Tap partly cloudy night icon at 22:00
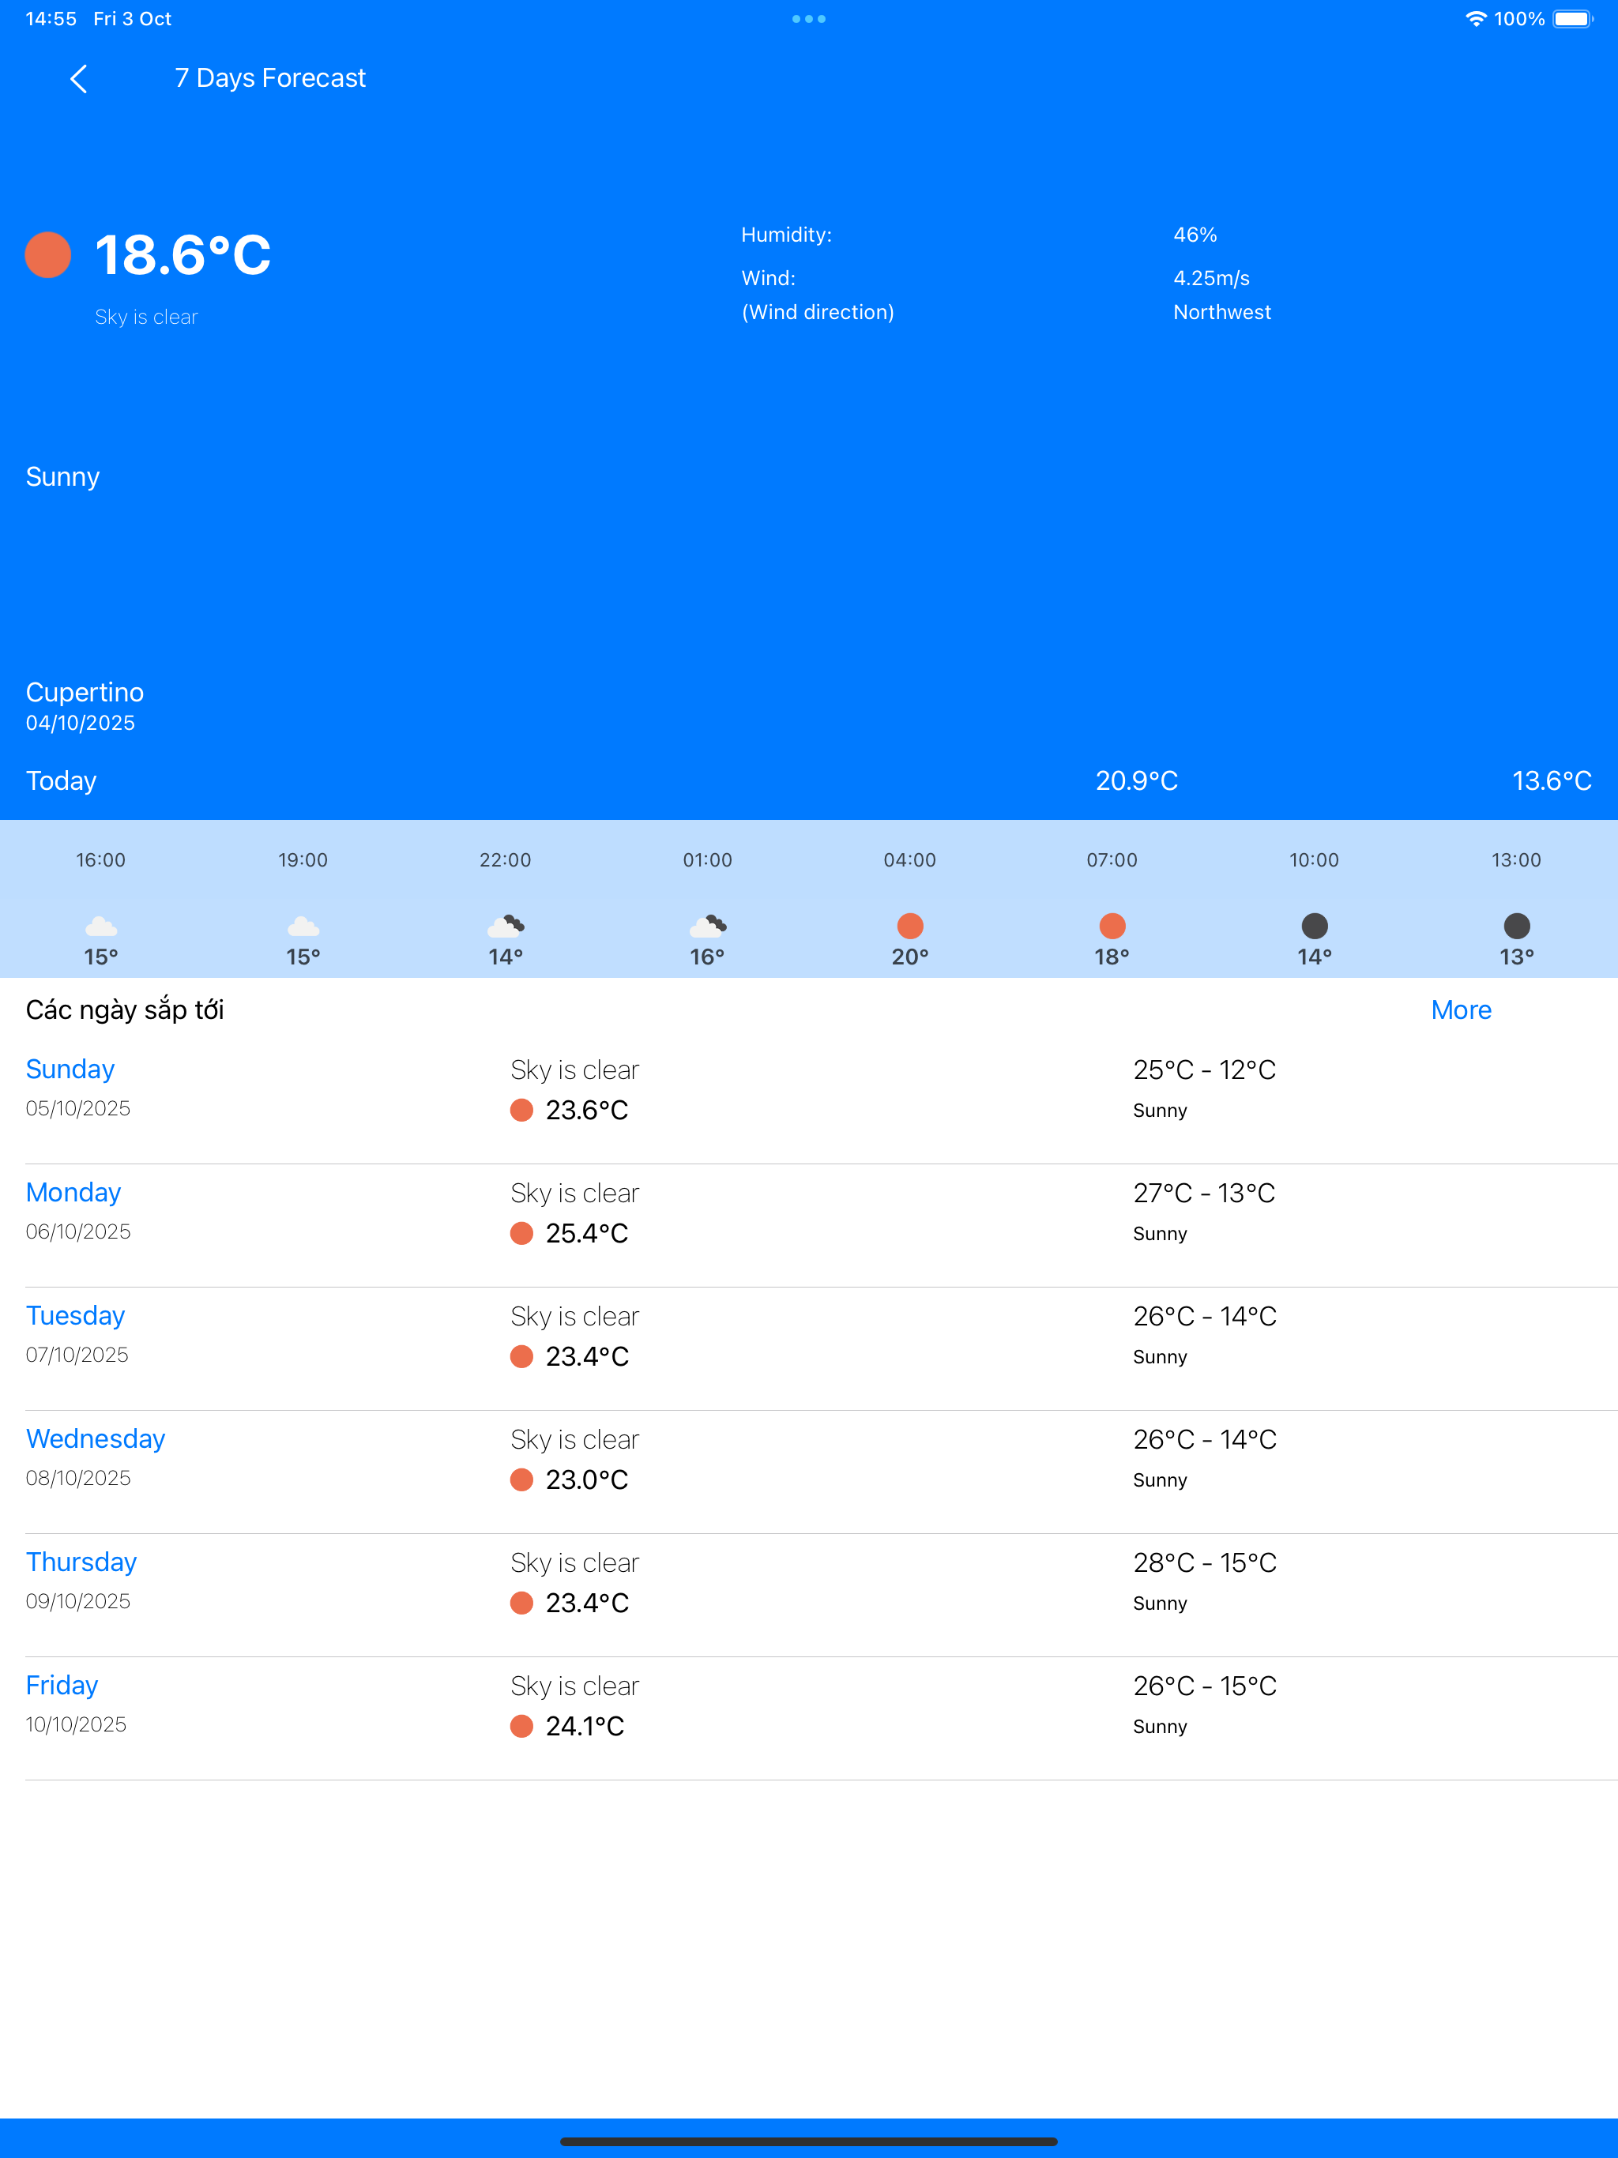Image resolution: width=1618 pixels, height=2158 pixels. [506, 926]
